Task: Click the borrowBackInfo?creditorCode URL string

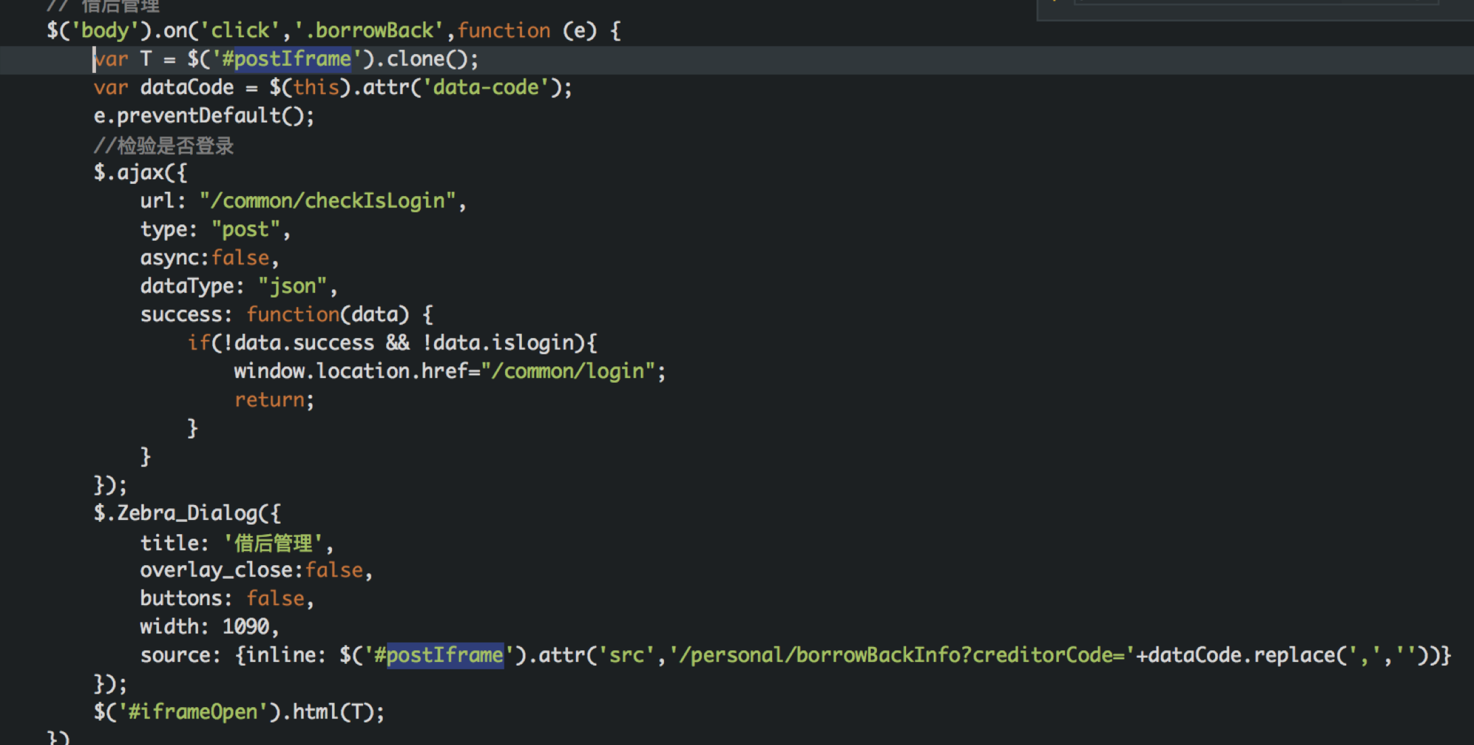Action: tap(899, 655)
